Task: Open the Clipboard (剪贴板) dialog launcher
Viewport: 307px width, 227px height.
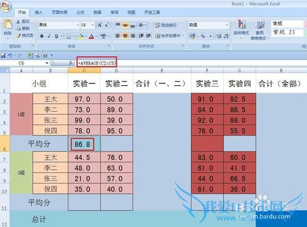Action: click(x=33, y=46)
